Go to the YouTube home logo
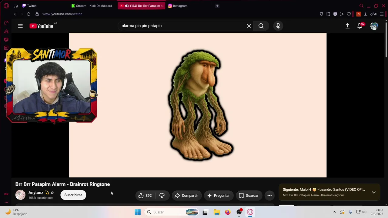 [x=41, y=26]
